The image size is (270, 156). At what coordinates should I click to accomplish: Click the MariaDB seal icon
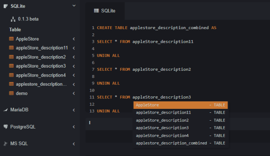point(5,110)
